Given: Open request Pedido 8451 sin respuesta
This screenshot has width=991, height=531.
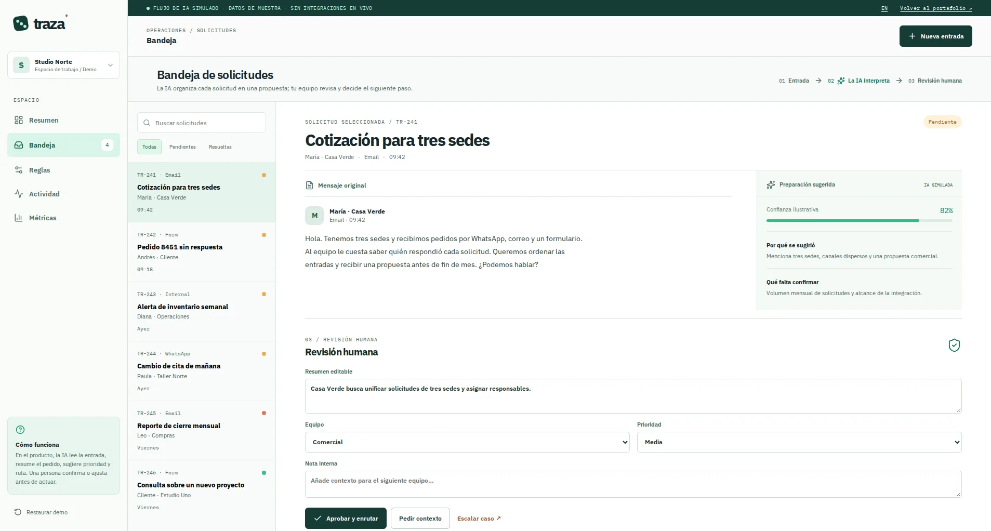Looking at the screenshot, I should tap(202, 252).
